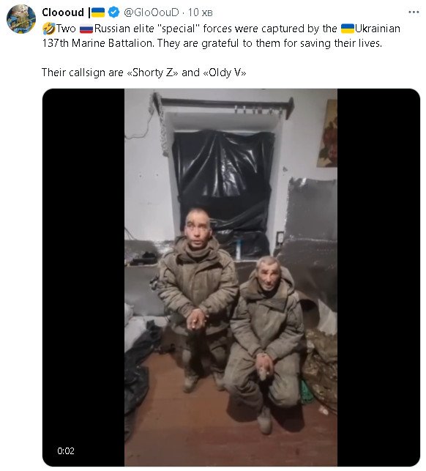
Task: Click the flower painting on the video's wall
Action: pyautogui.click(x=327, y=133)
